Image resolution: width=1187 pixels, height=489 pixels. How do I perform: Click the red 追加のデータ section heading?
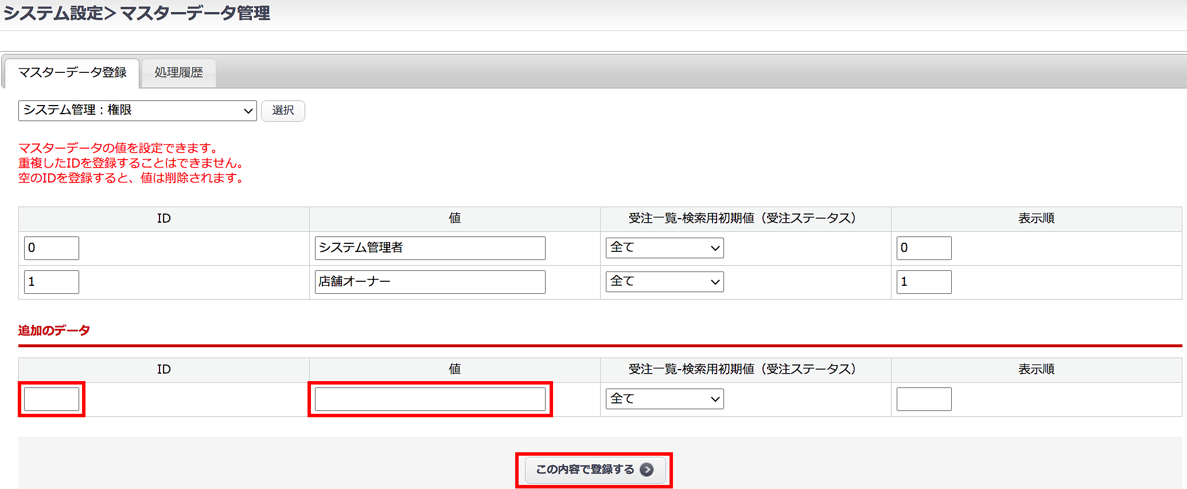(x=54, y=331)
